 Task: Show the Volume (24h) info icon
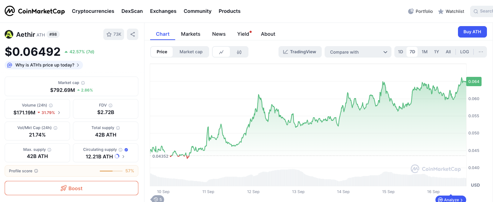pyautogui.click(x=51, y=105)
